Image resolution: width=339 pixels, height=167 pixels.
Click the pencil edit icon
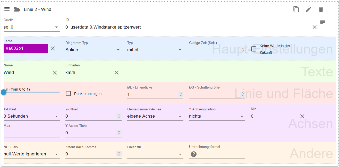tap(308, 9)
